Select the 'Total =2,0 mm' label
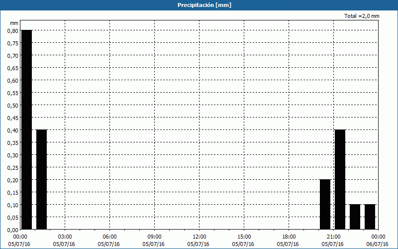 [362, 16]
